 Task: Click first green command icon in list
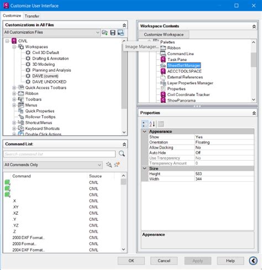click(7, 182)
